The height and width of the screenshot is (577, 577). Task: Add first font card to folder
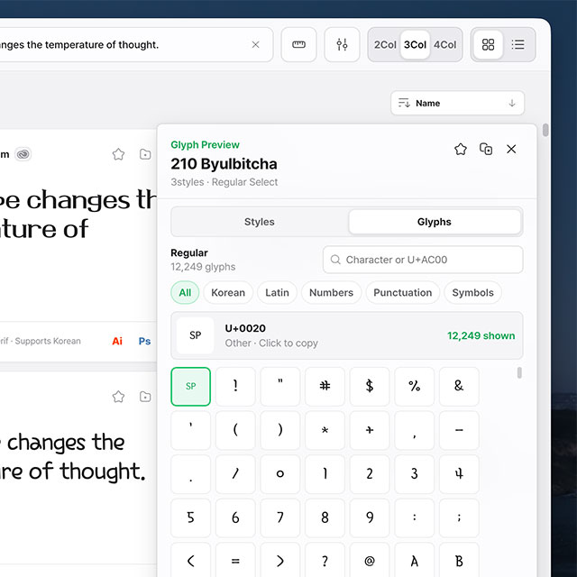pyautogui.click(x=145, y=154)
